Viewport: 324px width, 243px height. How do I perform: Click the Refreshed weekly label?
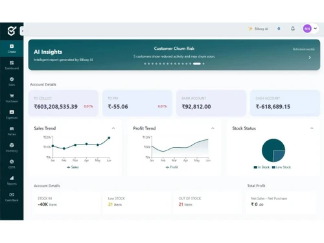point(304,49)
